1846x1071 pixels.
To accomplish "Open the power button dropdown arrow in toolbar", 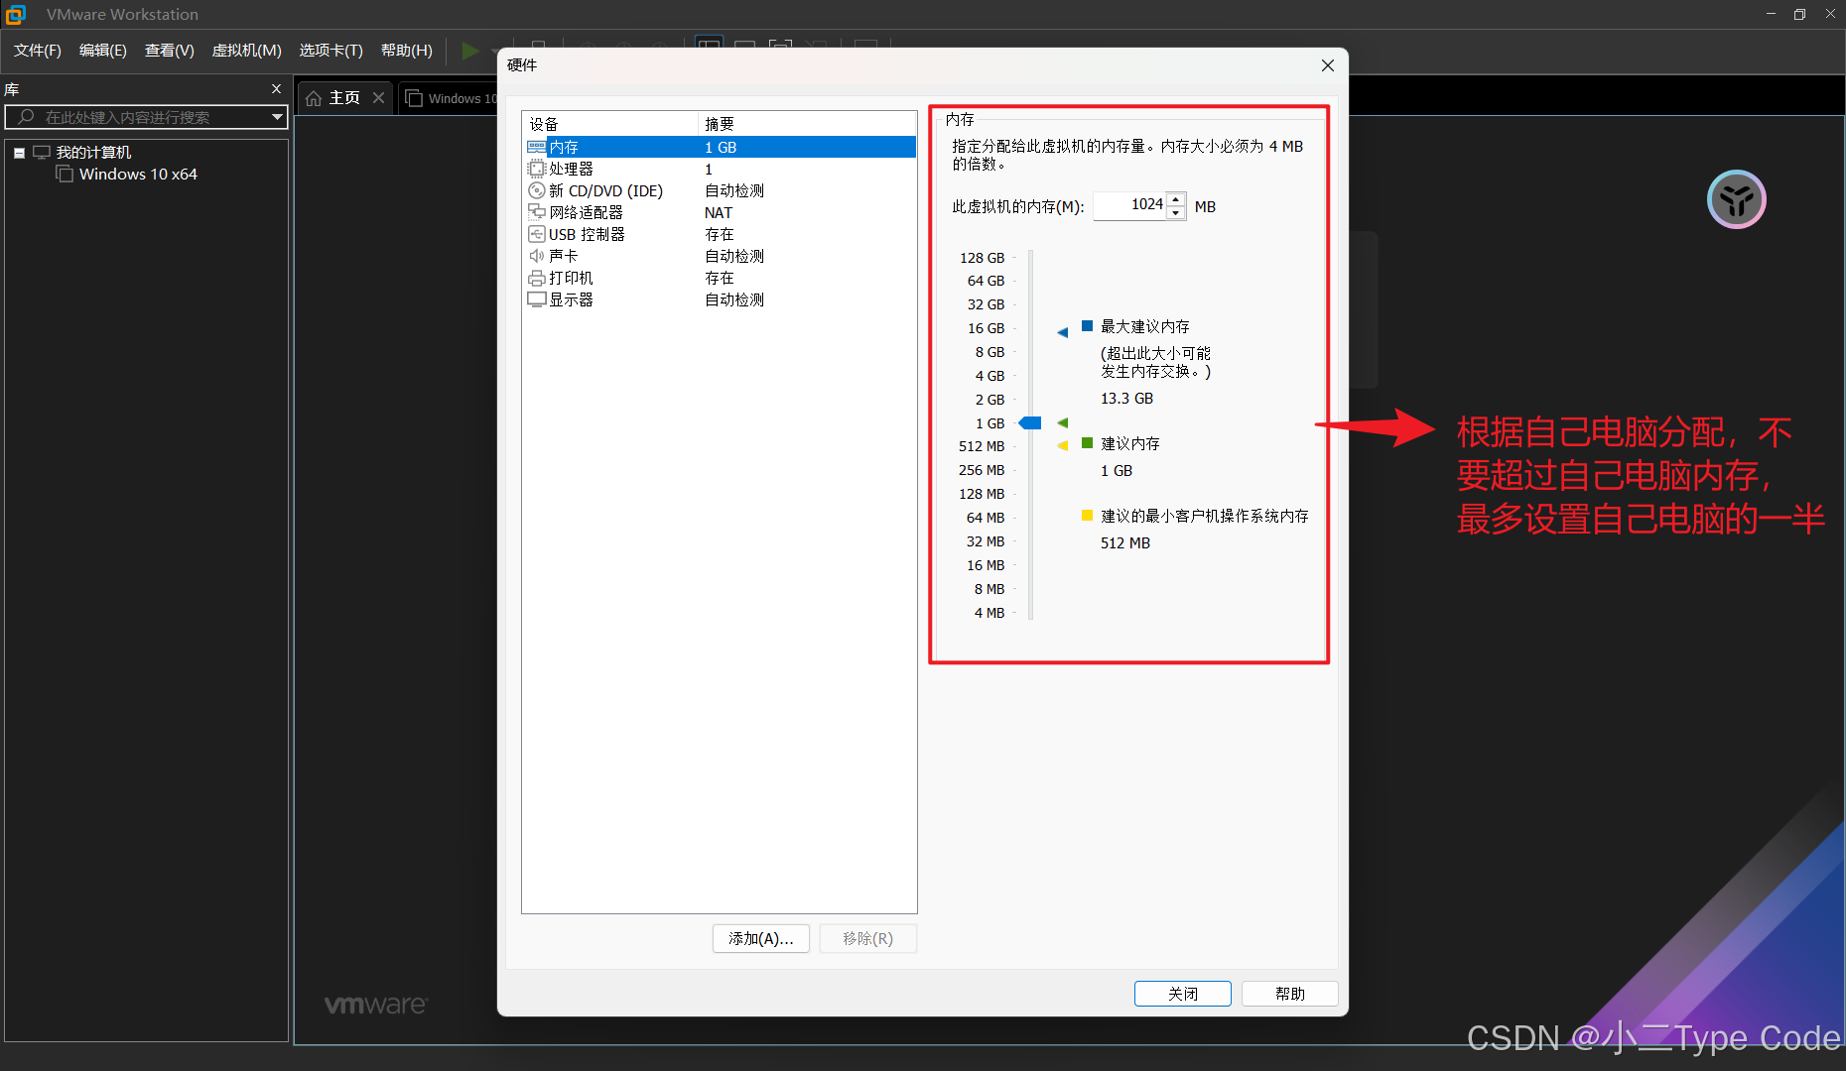I will click(x=494, y=50).
